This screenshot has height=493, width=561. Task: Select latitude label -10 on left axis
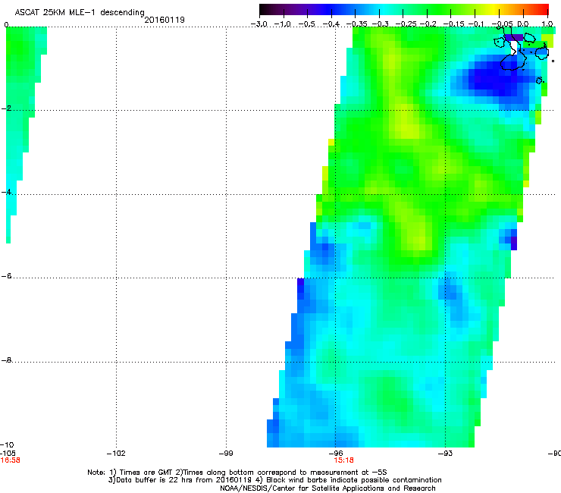(8, 445)
